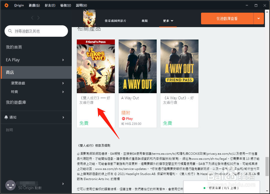Click the 或 HK$ 239.00 price text
This screenshot has height=194, width=270.
(131, 124)
